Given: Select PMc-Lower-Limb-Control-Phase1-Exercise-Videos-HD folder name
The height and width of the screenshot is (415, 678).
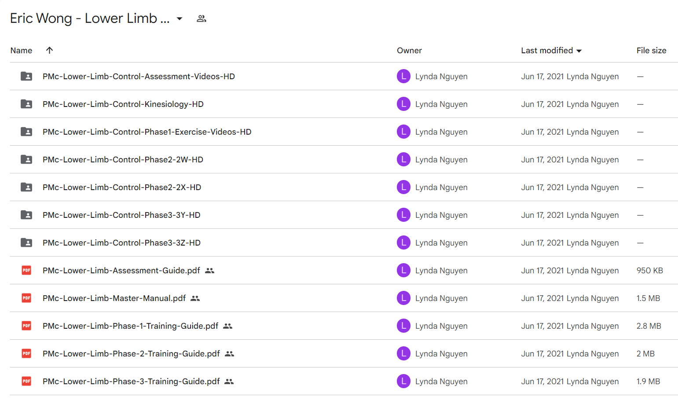Looking at the screenshot, I should tap(147, 132).
